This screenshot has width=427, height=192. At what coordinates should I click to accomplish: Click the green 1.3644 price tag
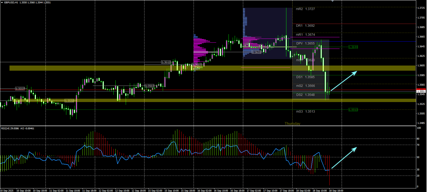353,47
